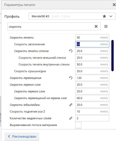This screenshot has width=116, height=141.
Task: Click the link icon next to Количество медленных слоёв
Action: [71, 118]
